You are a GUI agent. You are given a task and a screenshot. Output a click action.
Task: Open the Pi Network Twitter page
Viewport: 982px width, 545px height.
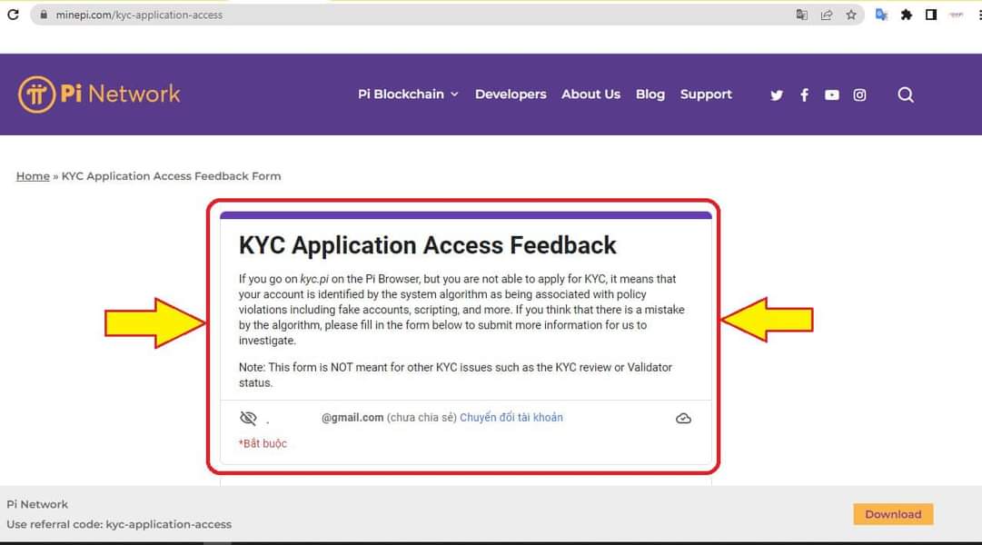[777, 95]
